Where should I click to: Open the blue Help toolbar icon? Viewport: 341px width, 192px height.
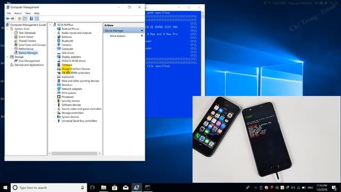(31, 19)
